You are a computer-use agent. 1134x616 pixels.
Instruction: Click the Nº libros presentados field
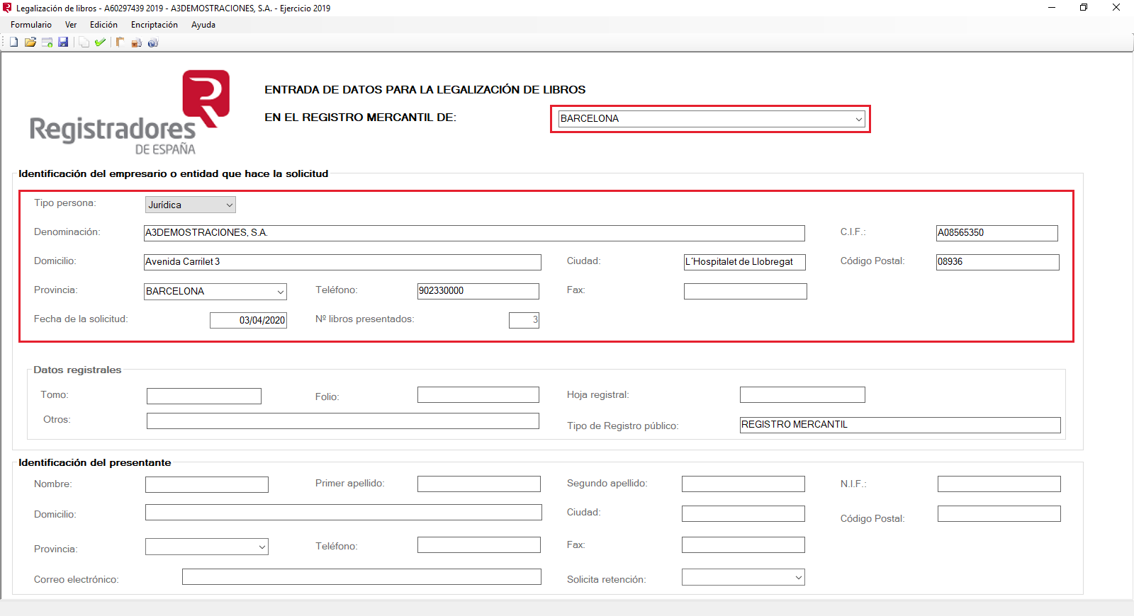(x=524, y=320)
